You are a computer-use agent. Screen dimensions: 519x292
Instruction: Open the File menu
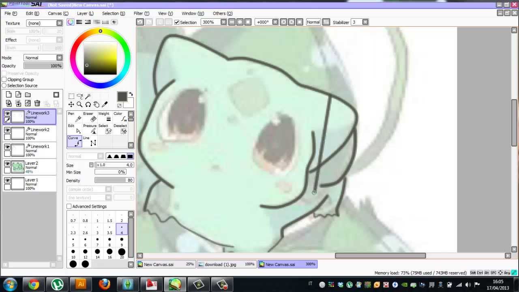[11, 13]
